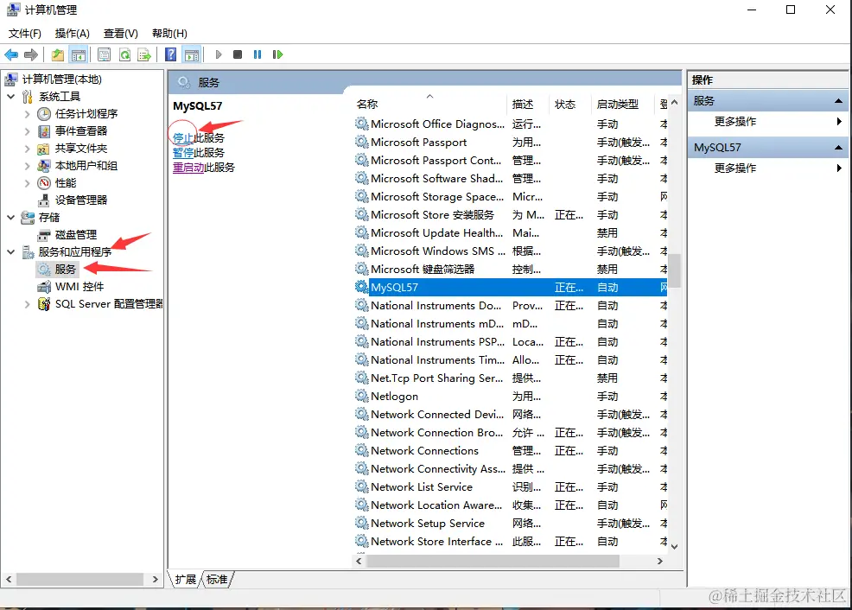Click the Forward arrow toolbar icon
This screenshot has width=852, height=610.
click(31, 54)
